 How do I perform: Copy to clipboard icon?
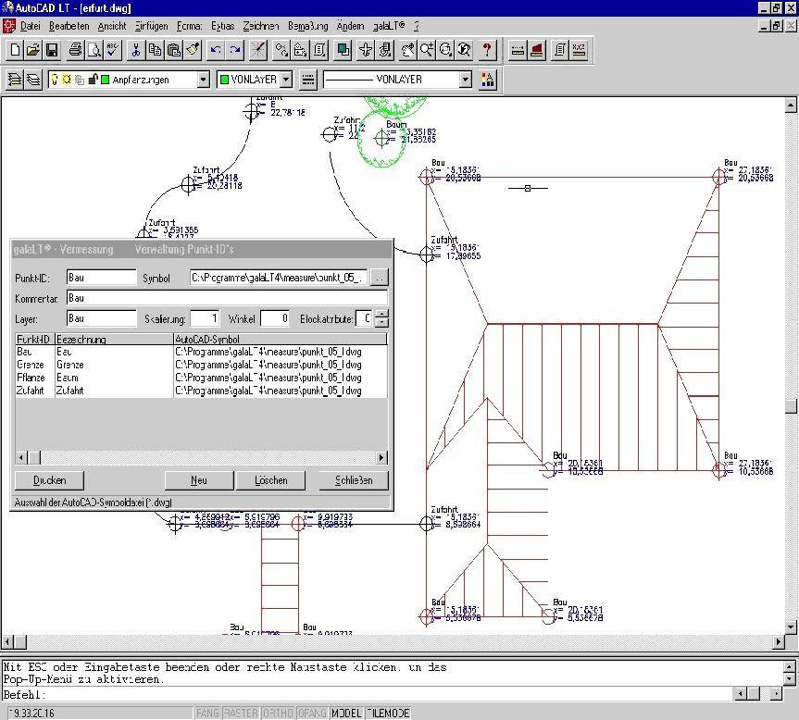155,50
